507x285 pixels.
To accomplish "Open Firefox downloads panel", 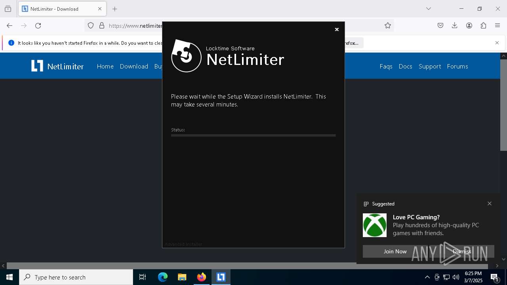I will [455, 26].
